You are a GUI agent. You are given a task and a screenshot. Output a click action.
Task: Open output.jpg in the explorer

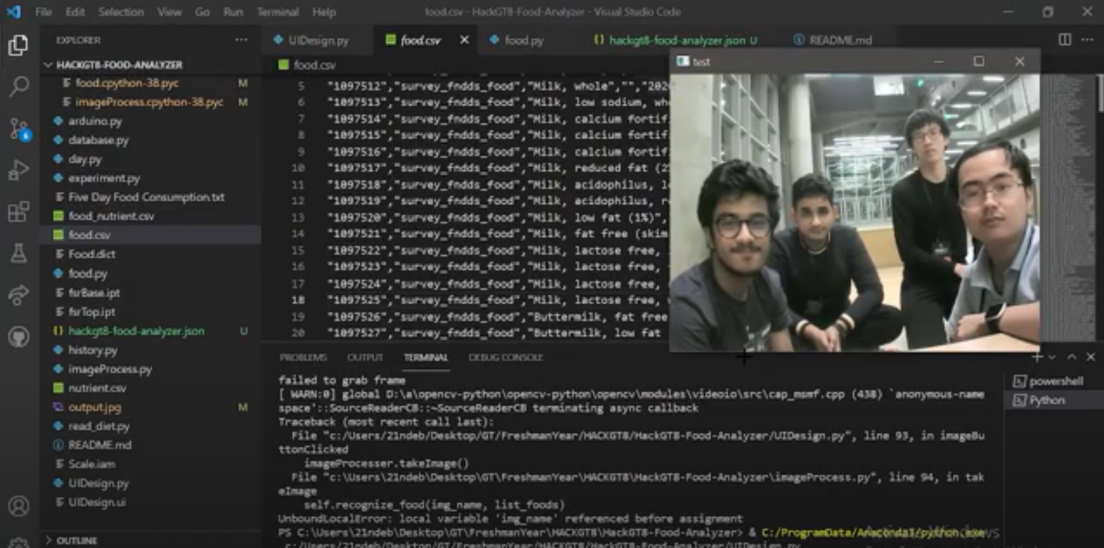tap(94, 407)
